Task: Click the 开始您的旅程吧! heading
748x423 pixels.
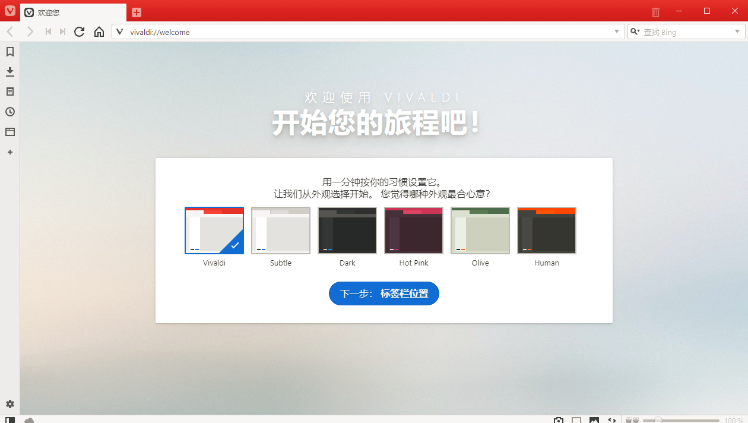Action: [376, 122]
